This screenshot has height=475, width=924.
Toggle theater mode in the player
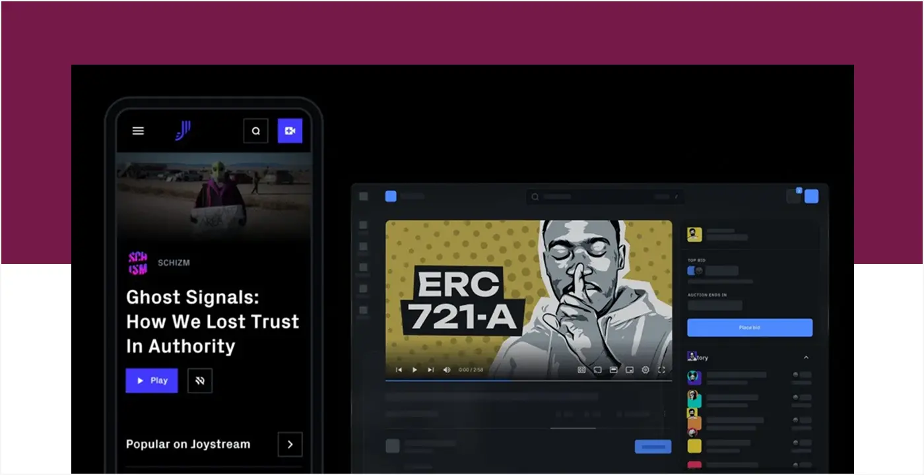[613, 370]
